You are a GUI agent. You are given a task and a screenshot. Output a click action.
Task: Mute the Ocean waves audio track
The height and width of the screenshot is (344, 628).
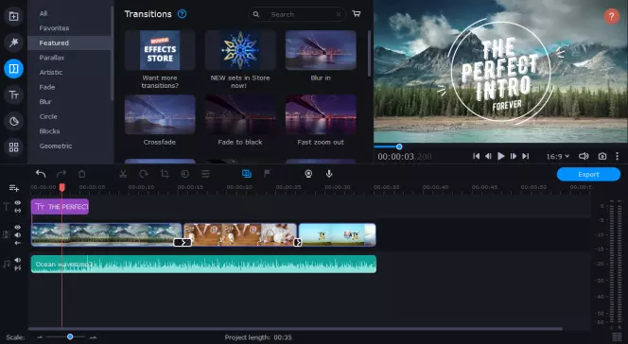[x=18, y=260]
